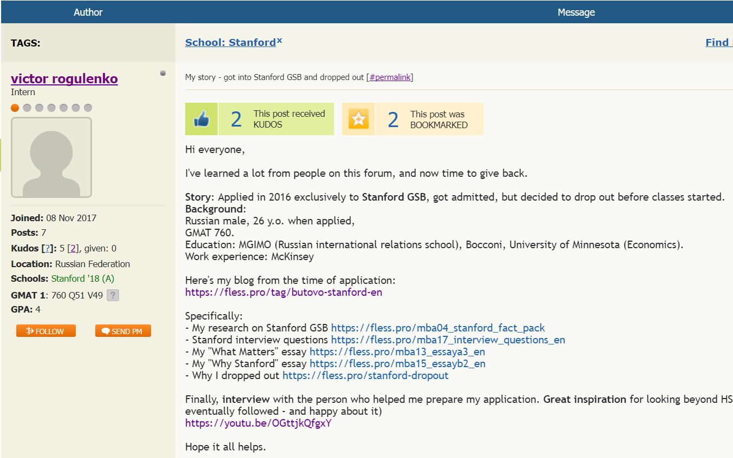Viewport: 733px width, 458px height.
Task: Click the gray status dot near the username
Action: click(x=163, y=73)
